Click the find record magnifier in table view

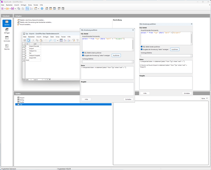coord(50,40)
